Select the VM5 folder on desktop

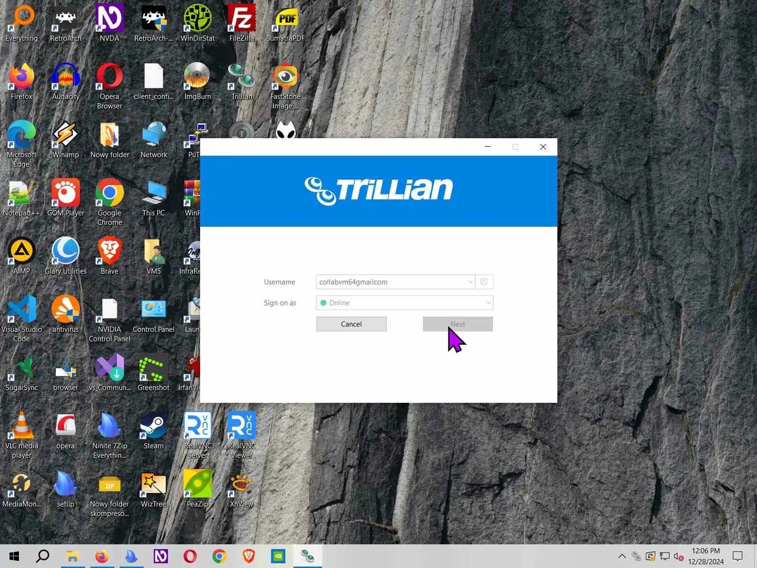point(154,256)
